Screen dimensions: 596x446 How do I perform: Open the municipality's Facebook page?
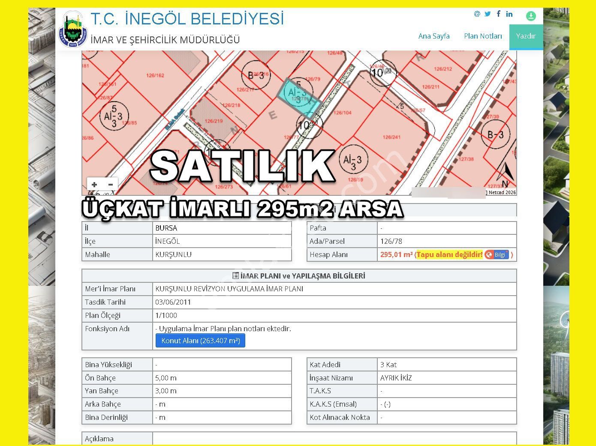(498, 14)
